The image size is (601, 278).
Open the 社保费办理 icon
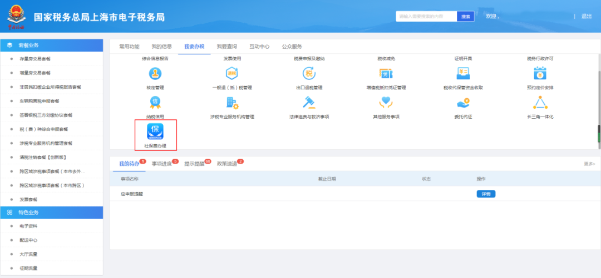[x=155, y=132]
